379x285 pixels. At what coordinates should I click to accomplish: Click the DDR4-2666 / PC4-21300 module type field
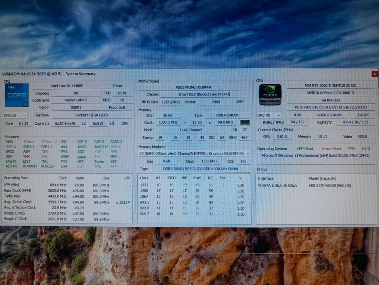pyautogui.click(x=200, y=169)
